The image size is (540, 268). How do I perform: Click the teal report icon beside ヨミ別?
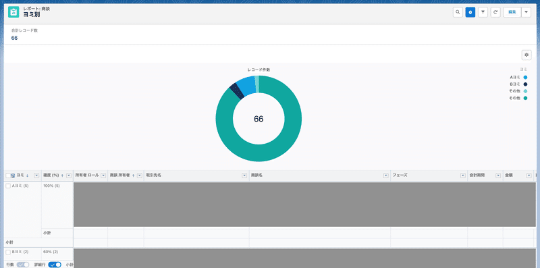(x=13, y=12)
